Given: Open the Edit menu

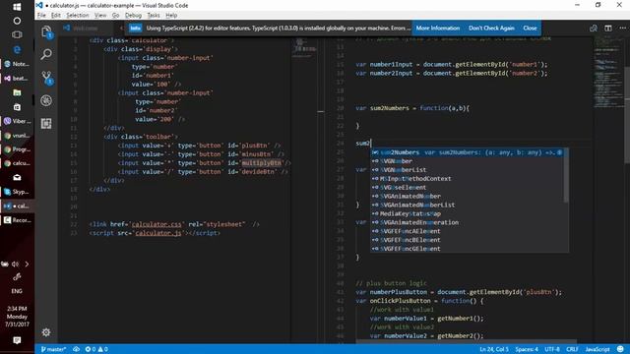Looking at the screenshot, I should click(x=56, y=16).
